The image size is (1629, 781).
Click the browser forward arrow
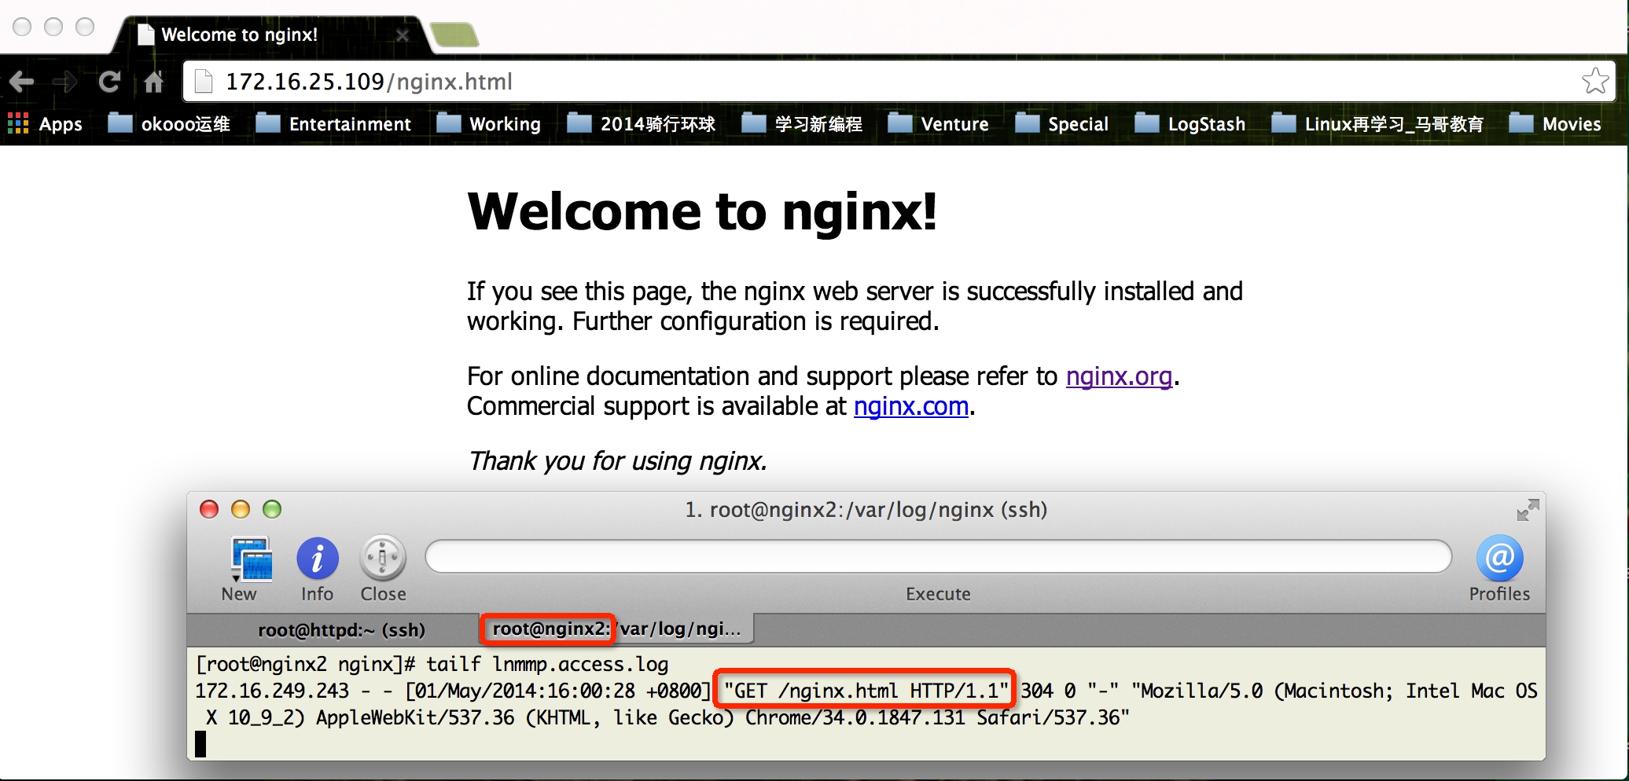pyautogui.click(x=65, y=81)
